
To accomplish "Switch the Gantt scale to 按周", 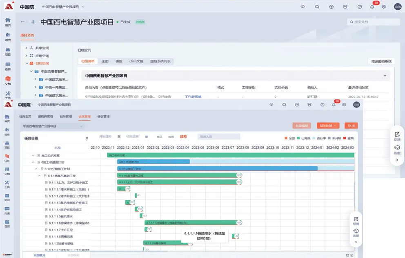I will pyautogui.click(x=171, y=137).
